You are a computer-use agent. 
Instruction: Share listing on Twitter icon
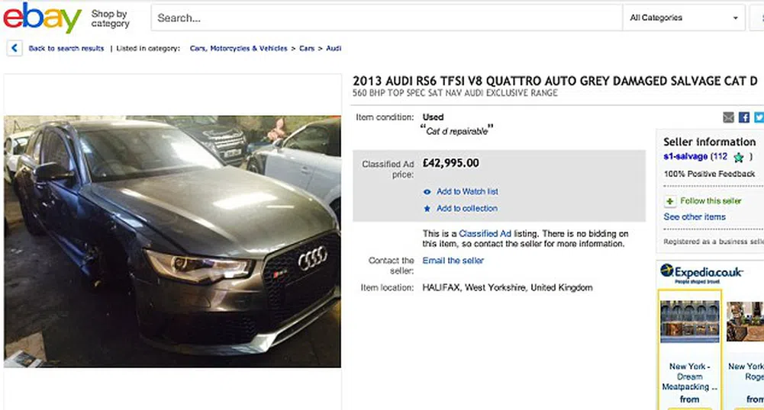(759, 117)
